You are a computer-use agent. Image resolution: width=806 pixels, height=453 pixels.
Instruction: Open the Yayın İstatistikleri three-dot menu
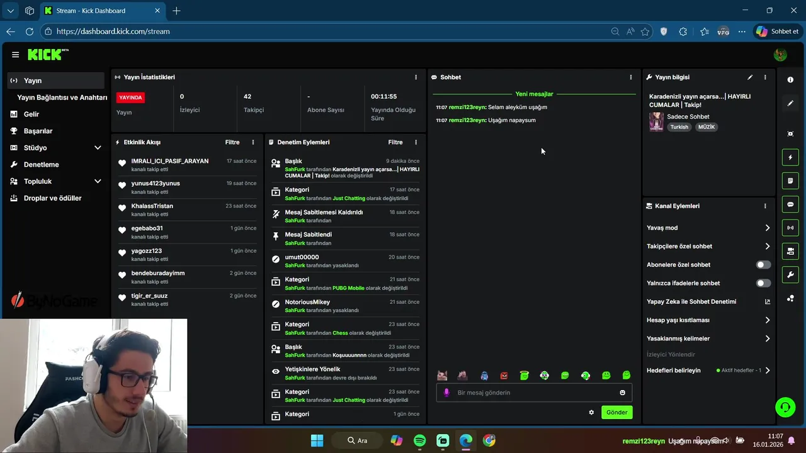point(416,77)
